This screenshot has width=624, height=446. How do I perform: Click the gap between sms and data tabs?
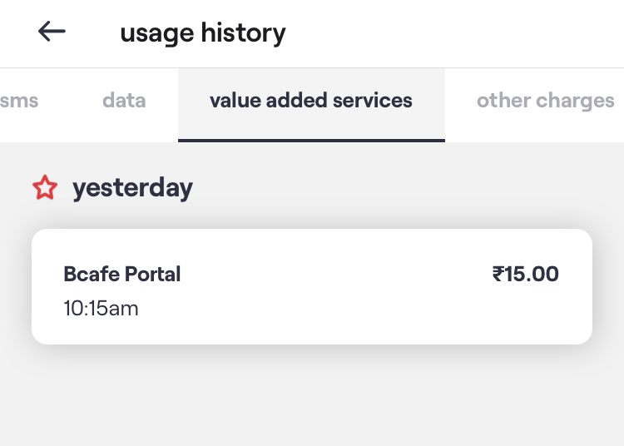coord(71,102)
